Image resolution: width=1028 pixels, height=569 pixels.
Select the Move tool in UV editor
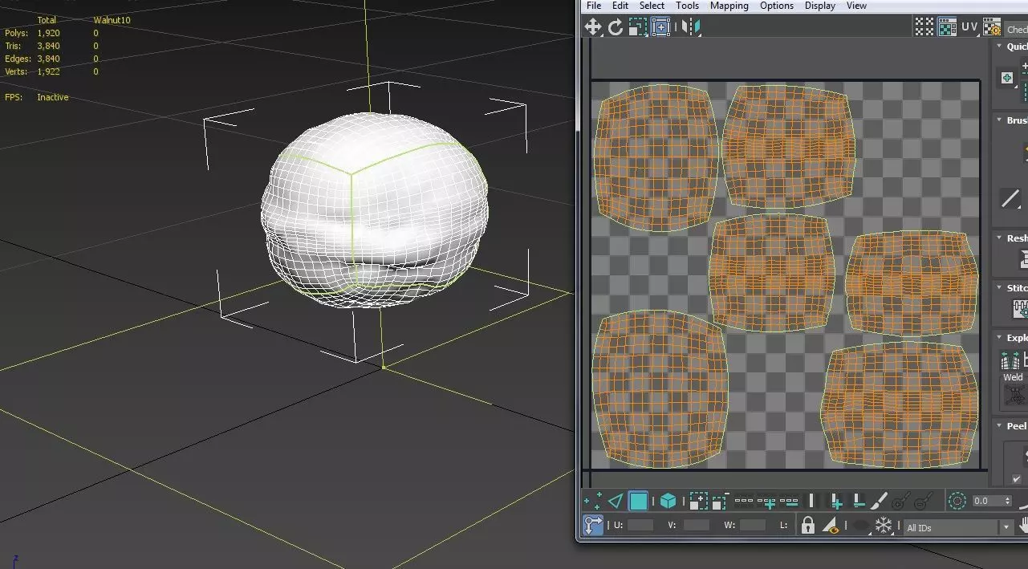click(x=593, y=27)
